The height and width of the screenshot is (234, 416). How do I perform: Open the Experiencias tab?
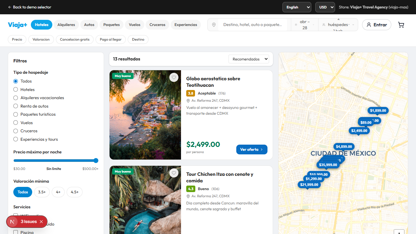coord(186,25)
